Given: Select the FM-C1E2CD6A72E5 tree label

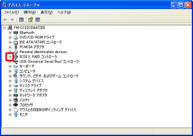Looking at the screenshot, I should pos(29,28).
